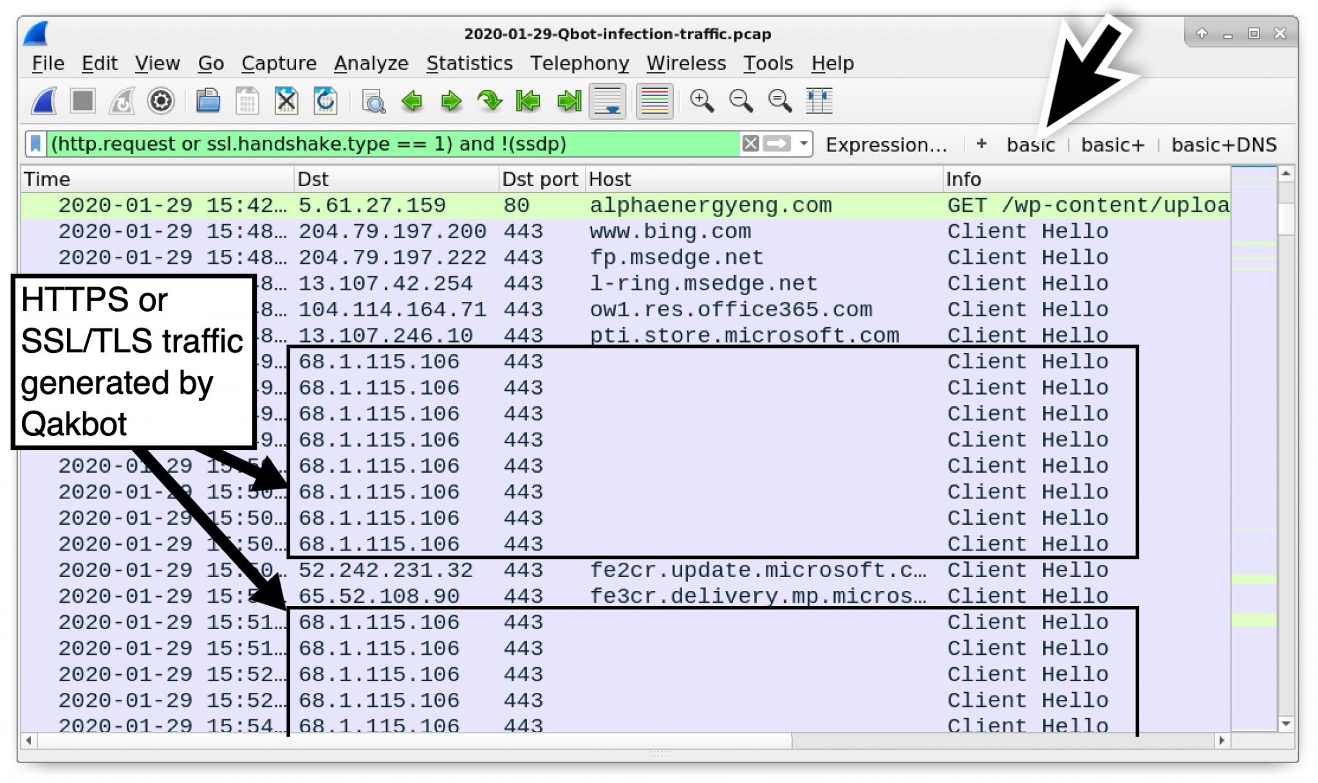Apply the basic+DNS filter button
The width and height of the screenshot is (1318, 783).
[x=1223, y=145]
